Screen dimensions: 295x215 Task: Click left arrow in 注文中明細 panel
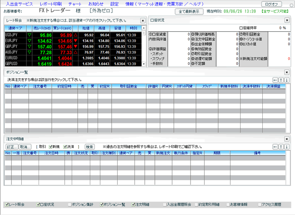[275, 147]
